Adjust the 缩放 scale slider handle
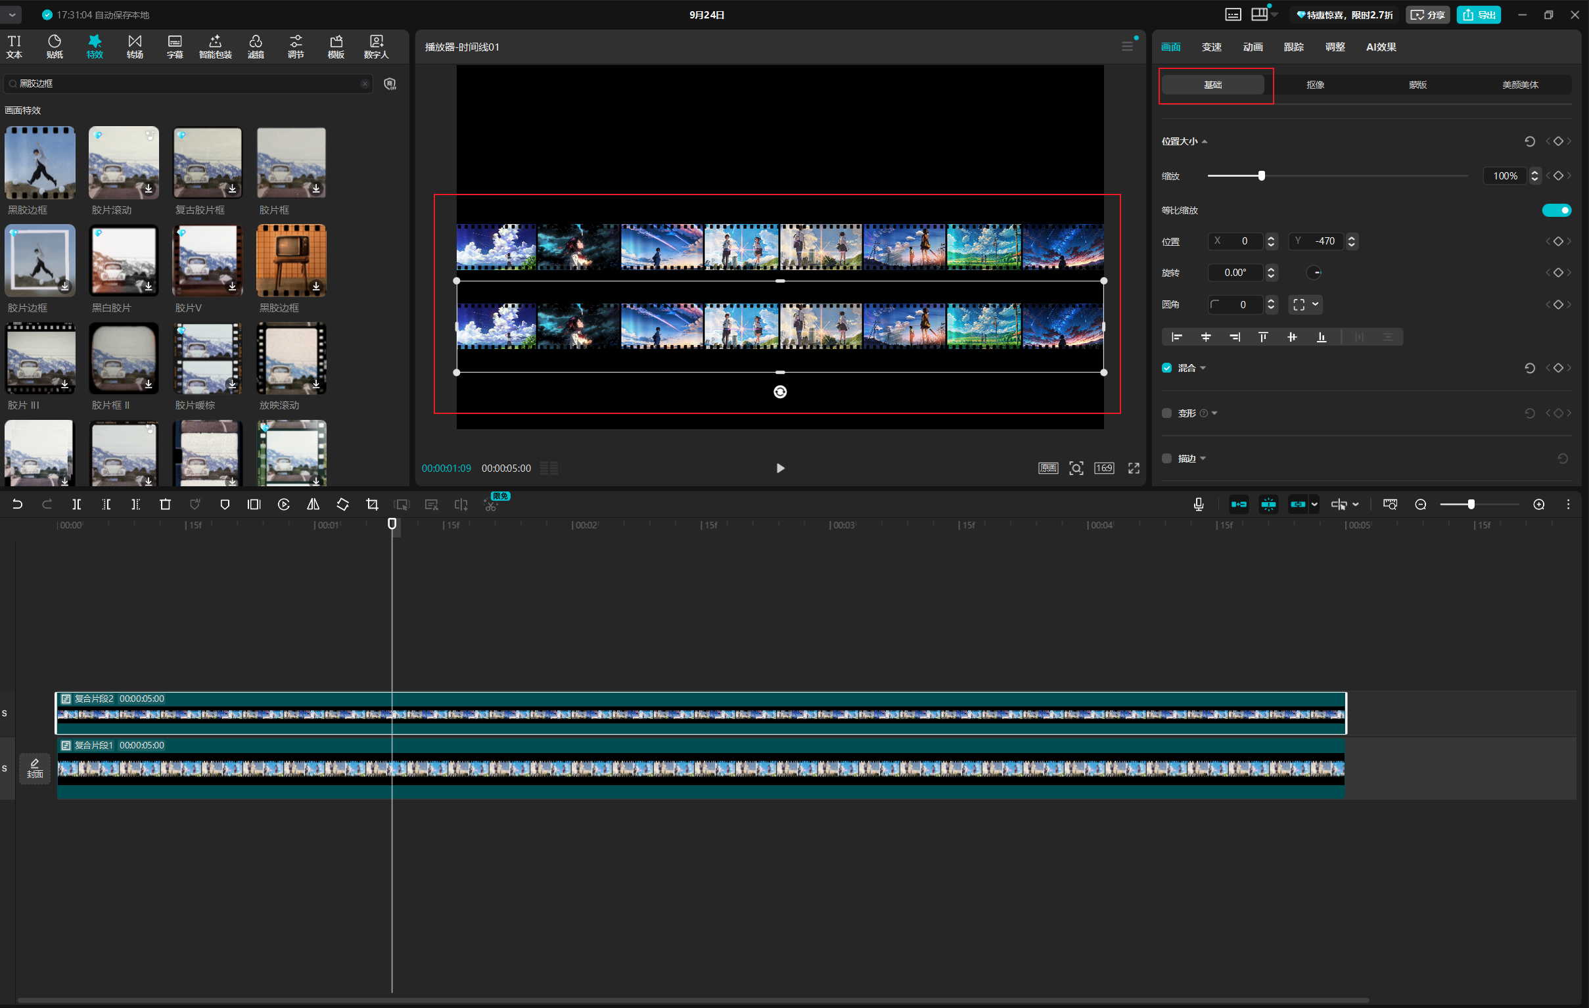 (x=1262, y=176)
